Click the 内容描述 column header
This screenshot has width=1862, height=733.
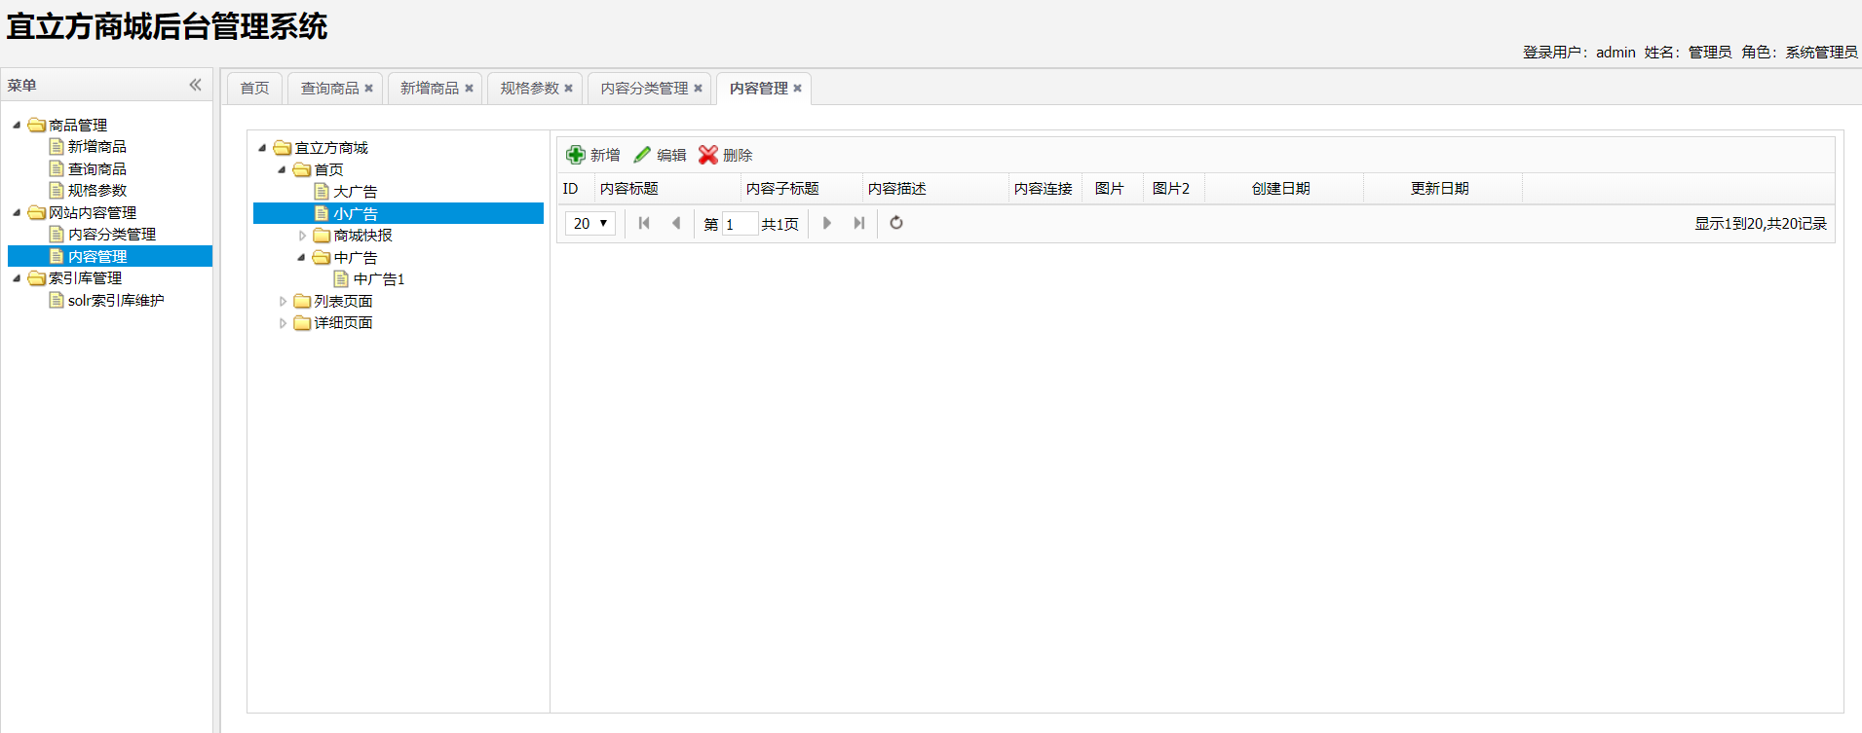tap(935, 189)
